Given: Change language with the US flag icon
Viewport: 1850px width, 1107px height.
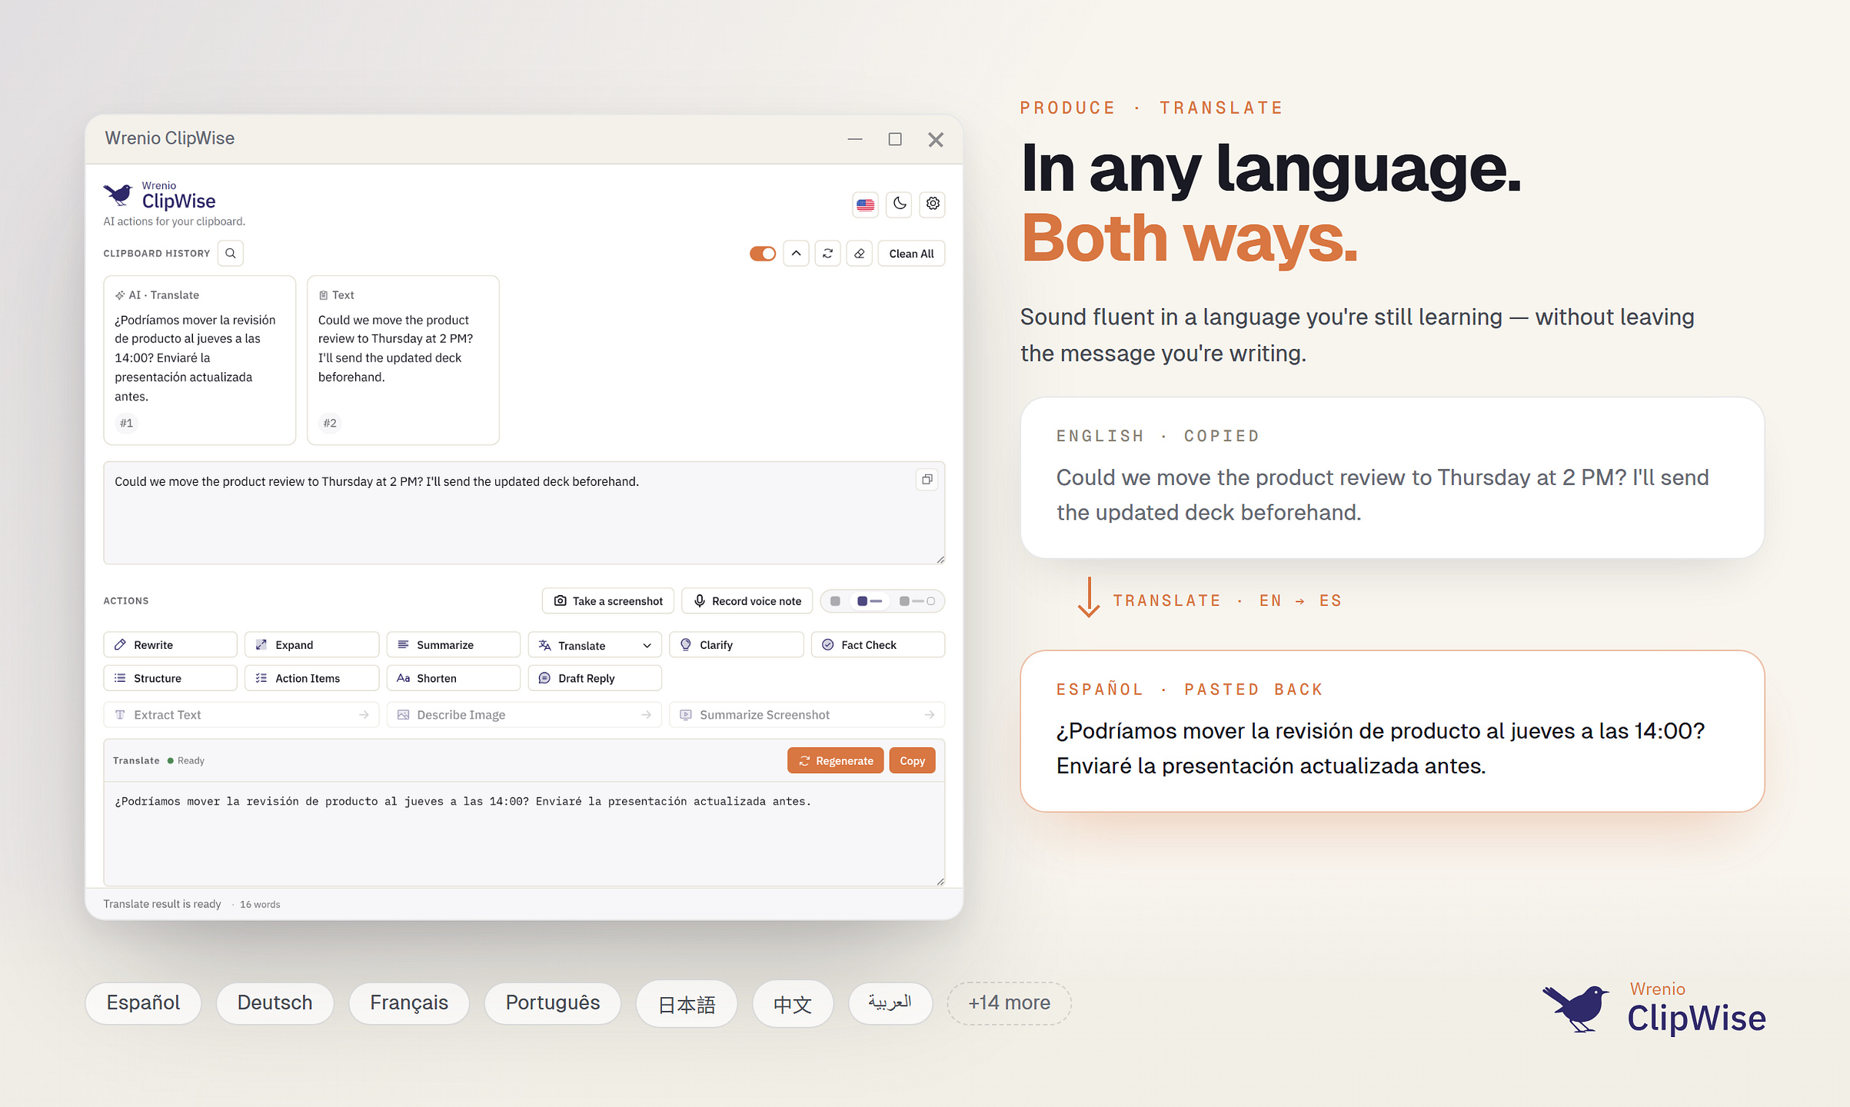Looking at the screenshot, I should (866, 204).
